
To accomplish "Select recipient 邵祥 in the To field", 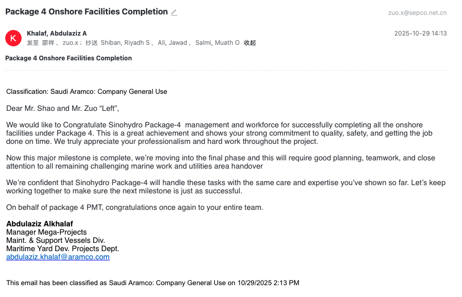I will tap(48, 43).
